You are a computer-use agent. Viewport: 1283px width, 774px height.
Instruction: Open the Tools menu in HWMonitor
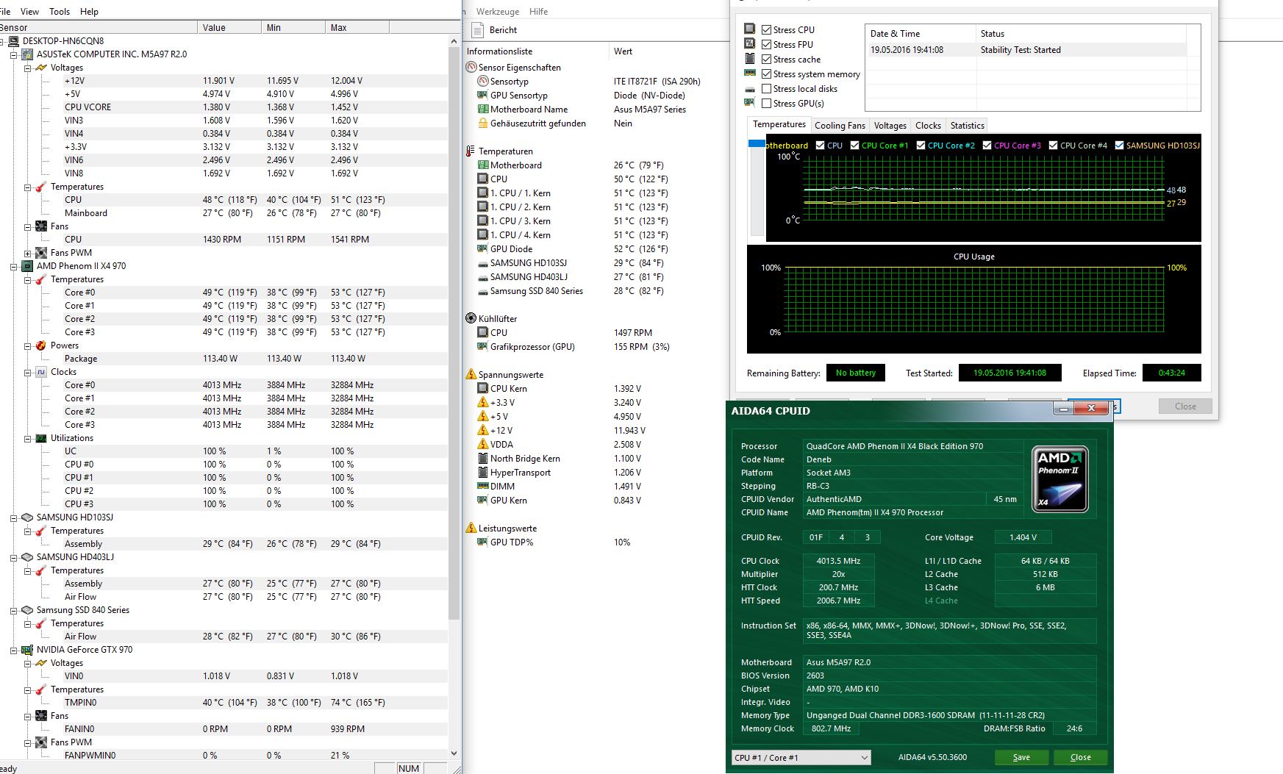coord(60,12)
